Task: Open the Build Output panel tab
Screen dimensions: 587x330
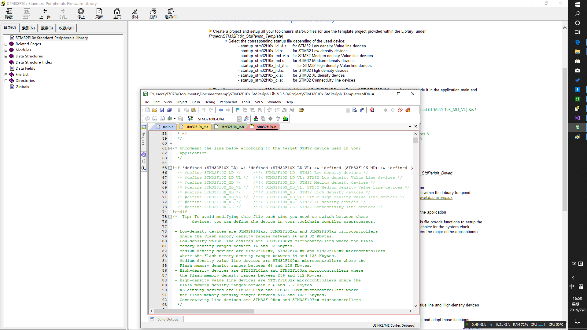Action: coord(166,319)
